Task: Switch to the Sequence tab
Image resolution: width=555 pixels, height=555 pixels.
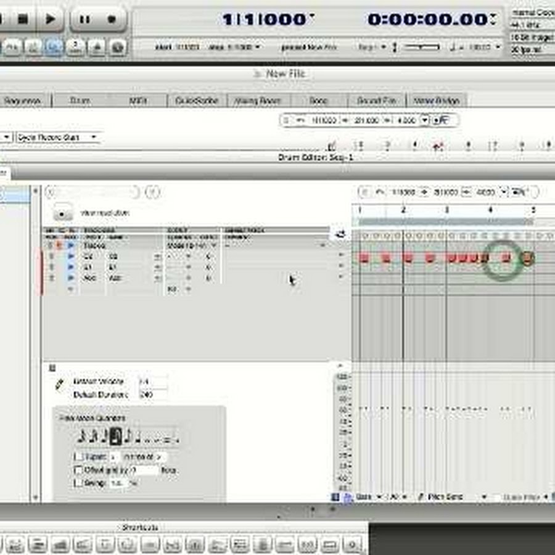Action: coord(22,101)
